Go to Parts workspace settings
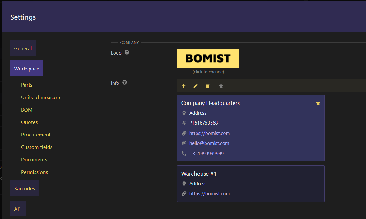The width and height of the screenshot is (366, 219). (x=27, y=85)
